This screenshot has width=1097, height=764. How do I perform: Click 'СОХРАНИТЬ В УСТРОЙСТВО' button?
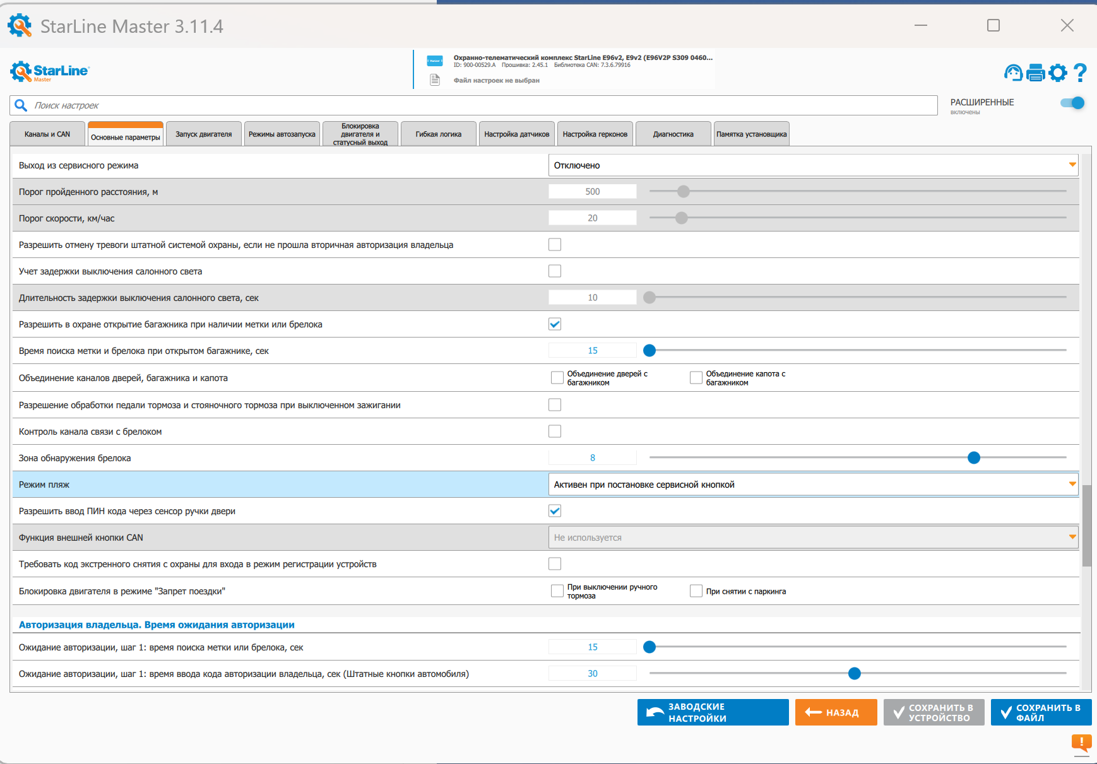click(934, 712)
